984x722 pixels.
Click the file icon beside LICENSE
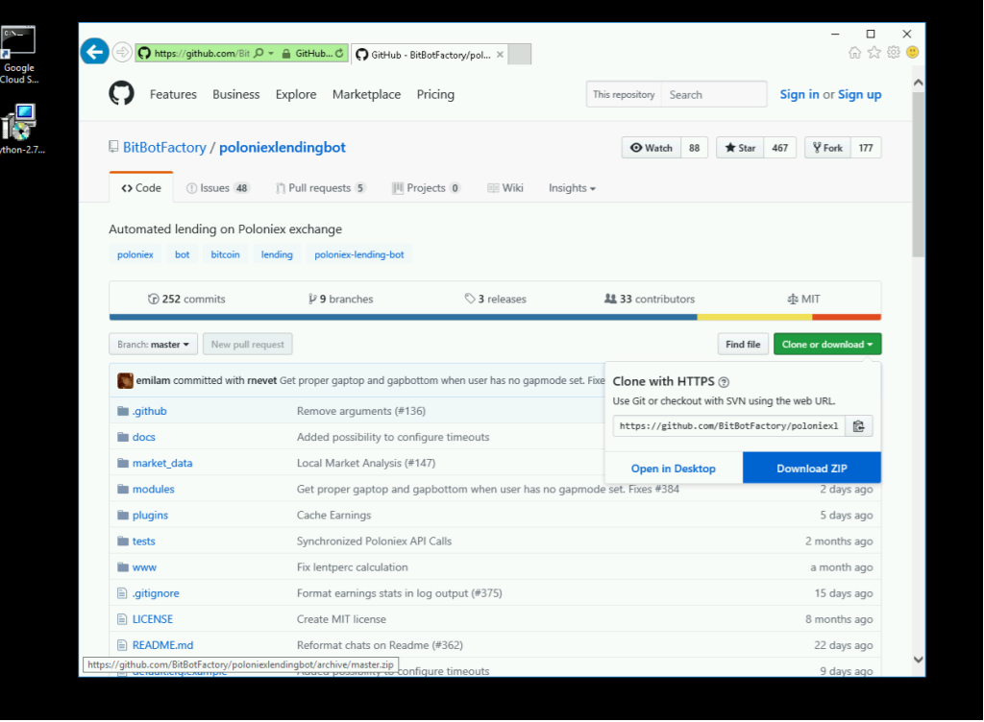pos(122,619)
